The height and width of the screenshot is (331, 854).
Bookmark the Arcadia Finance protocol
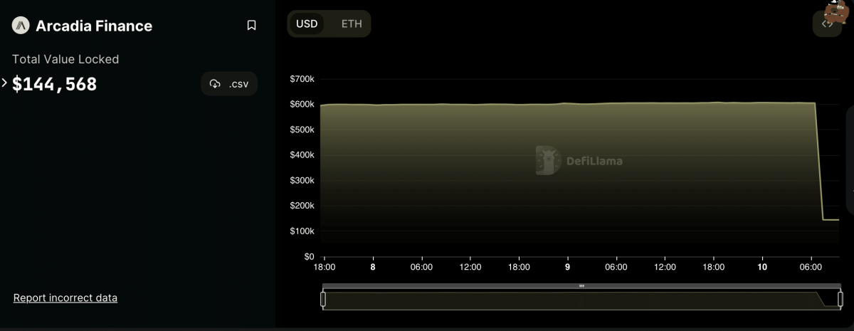(251, 26)
